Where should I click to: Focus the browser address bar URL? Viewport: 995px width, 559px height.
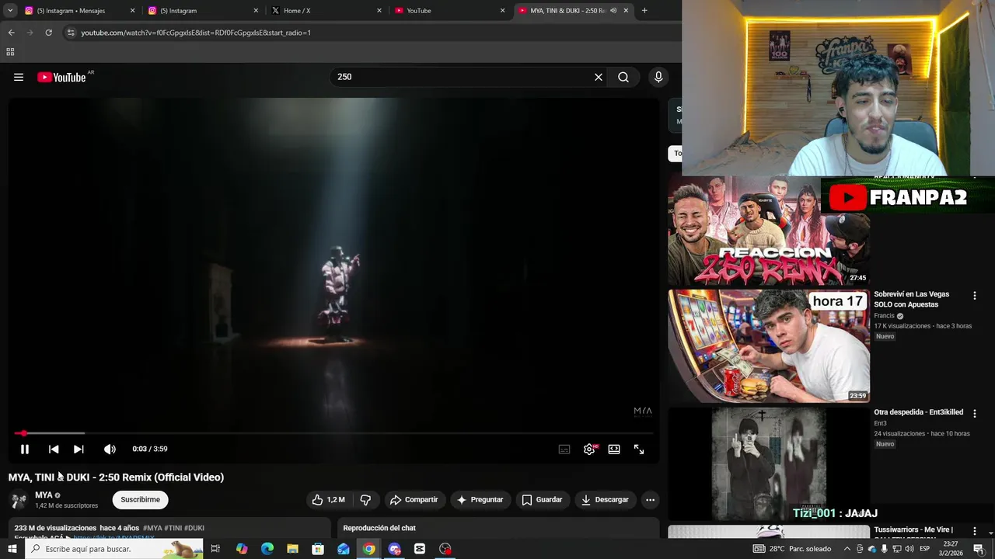click(x=196, y=33)
